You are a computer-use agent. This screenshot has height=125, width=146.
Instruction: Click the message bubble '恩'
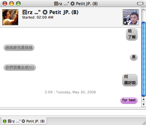pos(134,57)
